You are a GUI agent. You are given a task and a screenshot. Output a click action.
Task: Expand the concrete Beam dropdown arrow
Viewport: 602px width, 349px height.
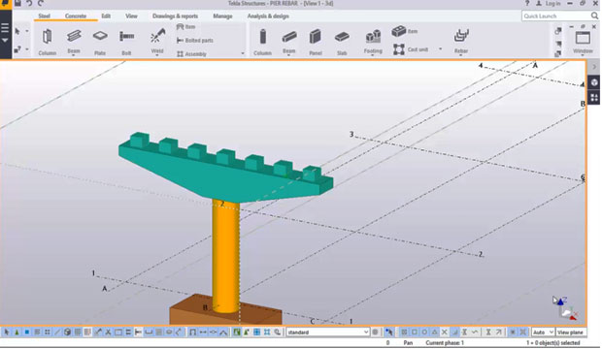289,55
